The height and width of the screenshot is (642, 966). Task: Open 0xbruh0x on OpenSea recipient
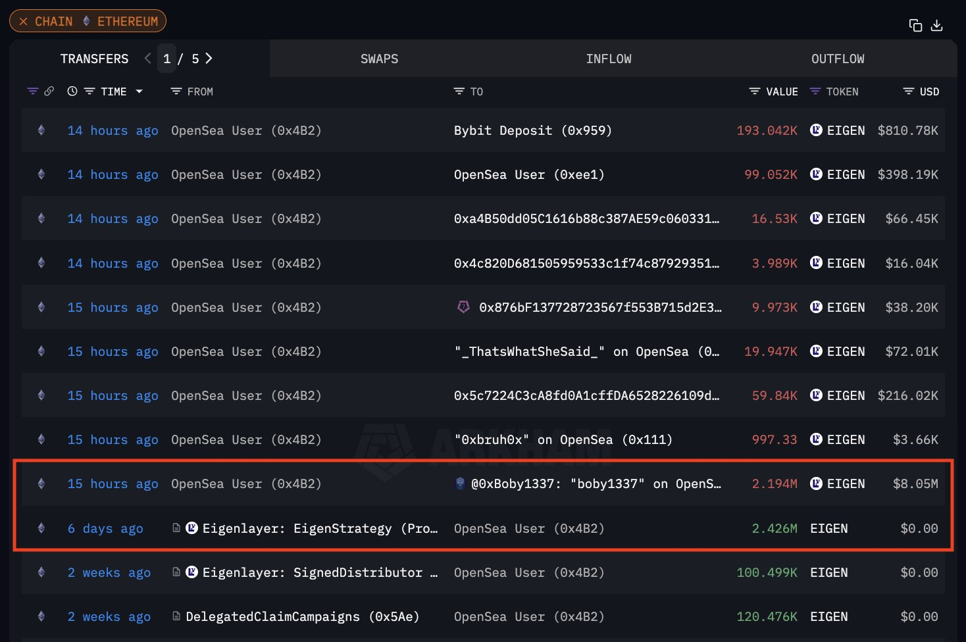[563, 439]
